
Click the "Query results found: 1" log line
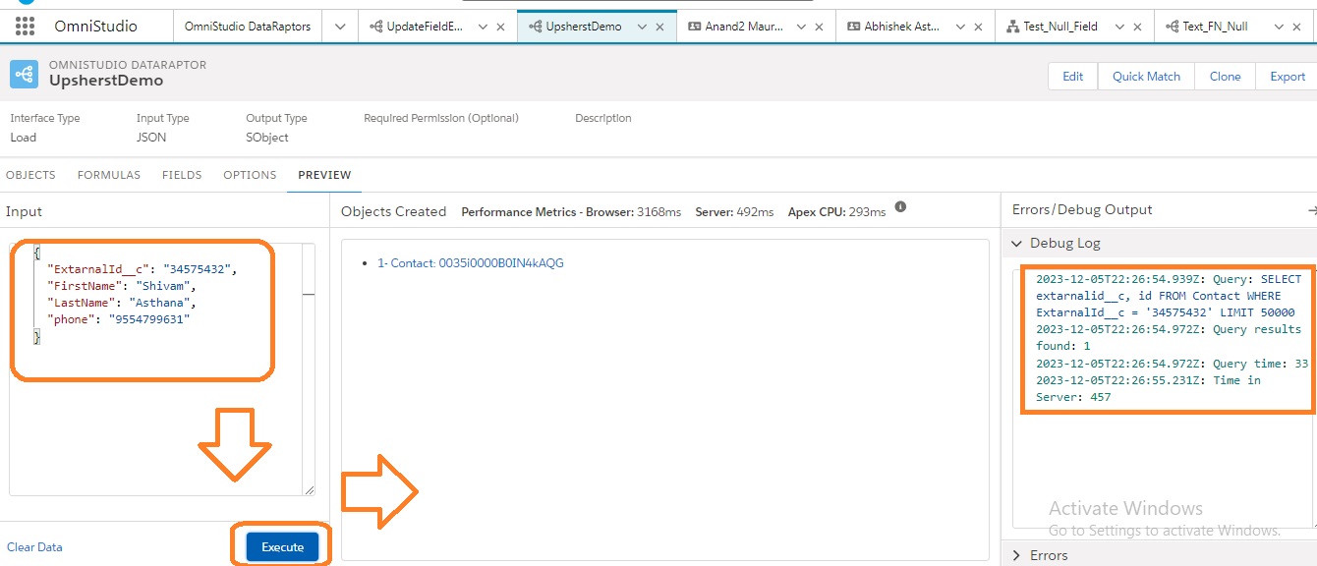pyautogui.click(x=1169, y=337)
